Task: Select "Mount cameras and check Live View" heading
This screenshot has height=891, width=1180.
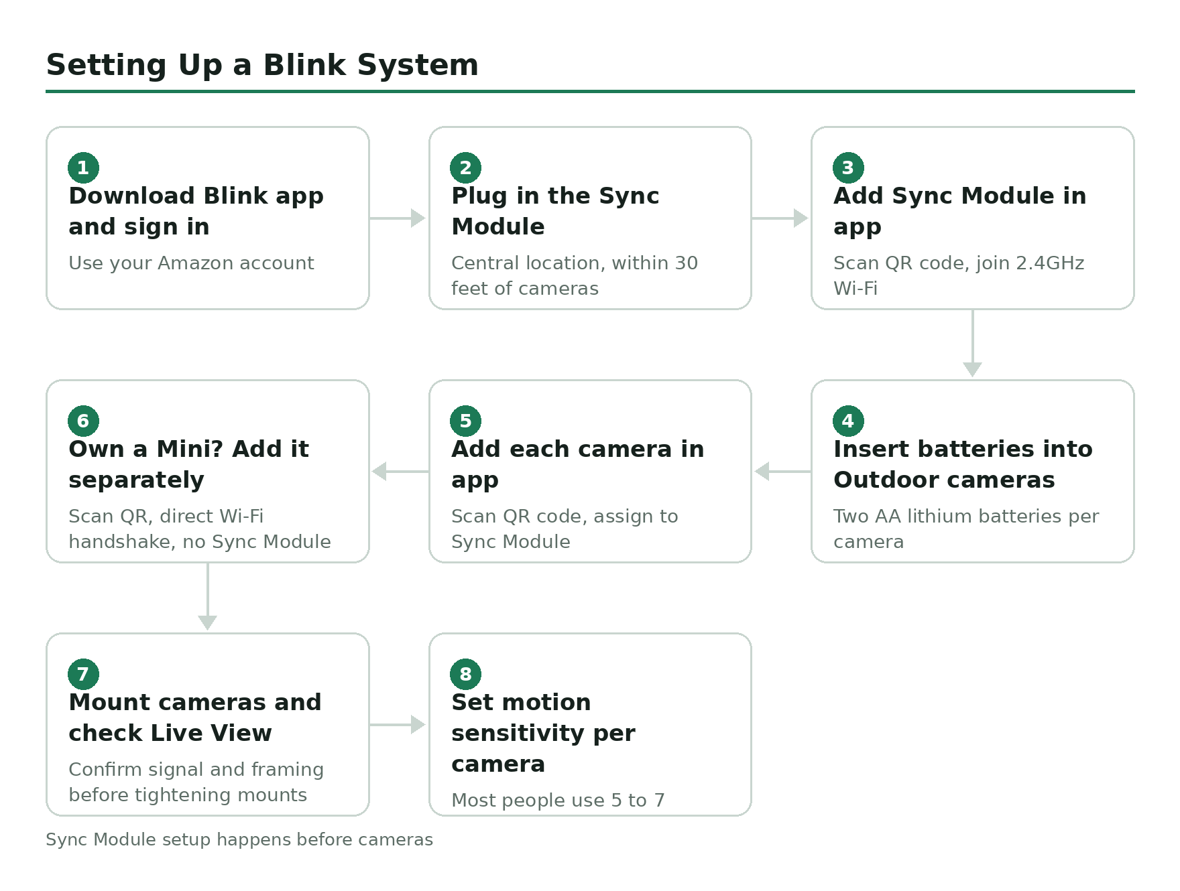Action: pos(195,717)
